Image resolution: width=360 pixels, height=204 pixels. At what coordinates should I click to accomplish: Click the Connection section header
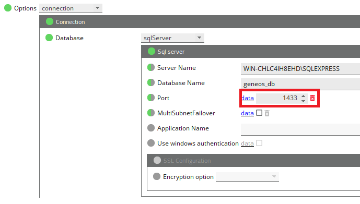pyautogui.click(x=200, y=22)
